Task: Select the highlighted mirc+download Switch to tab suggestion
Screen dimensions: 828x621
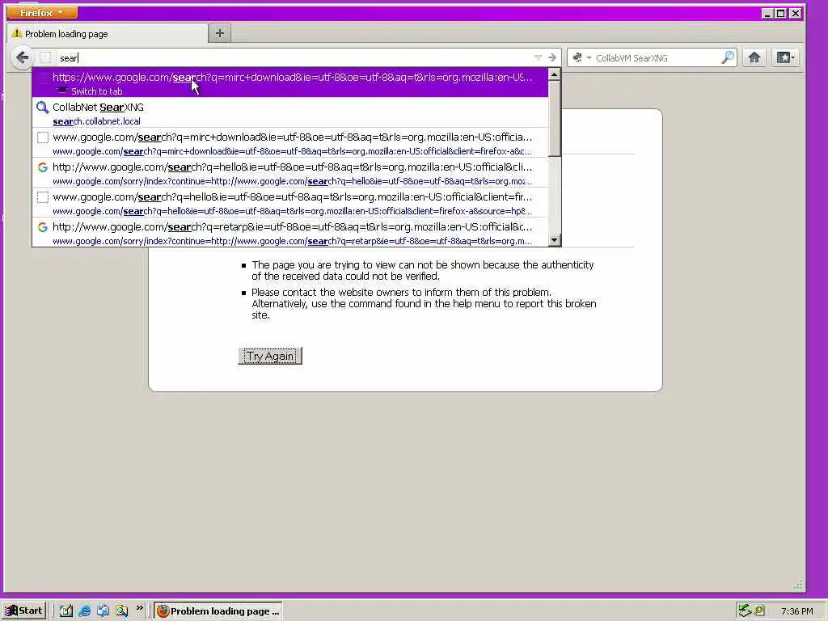Action: point(290,82)
